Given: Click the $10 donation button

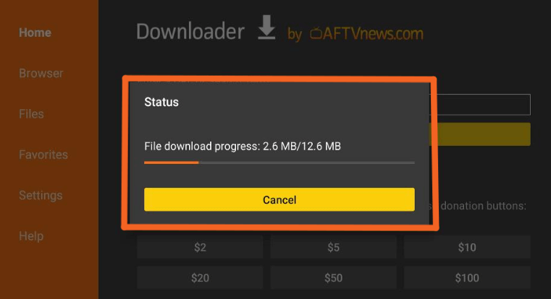Looking at the screenshot, I should [x=467, y=247].
